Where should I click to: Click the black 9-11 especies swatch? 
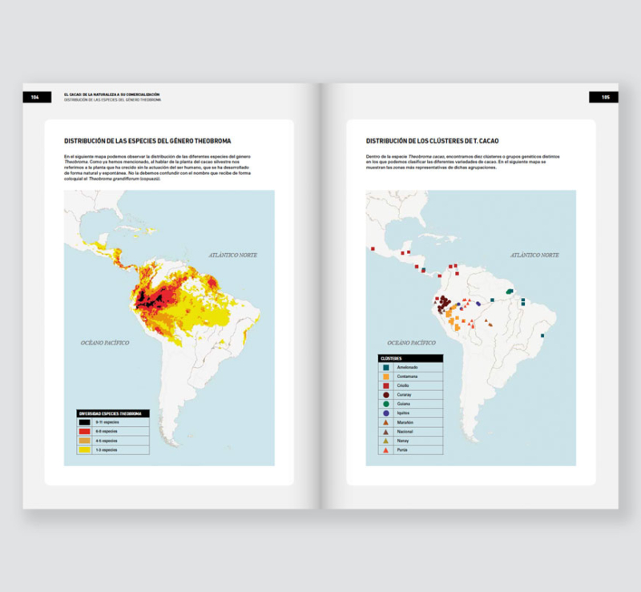pos(84,421)
